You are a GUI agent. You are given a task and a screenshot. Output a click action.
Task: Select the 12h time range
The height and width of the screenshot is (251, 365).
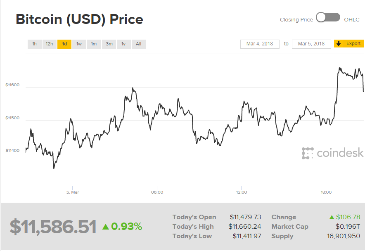(x=50, y=44)
